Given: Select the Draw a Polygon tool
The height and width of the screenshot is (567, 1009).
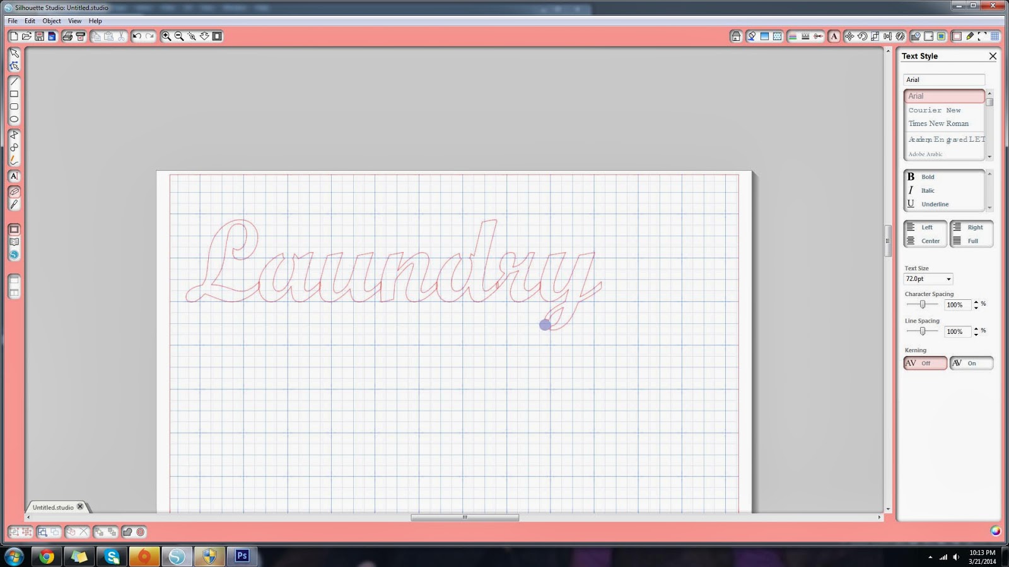Looking at the screenshot, I should (x=14, y=135).
